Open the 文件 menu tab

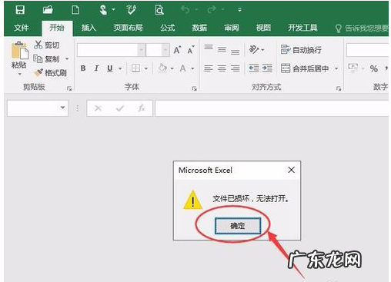pyautogui.click(x=21, y=28)
